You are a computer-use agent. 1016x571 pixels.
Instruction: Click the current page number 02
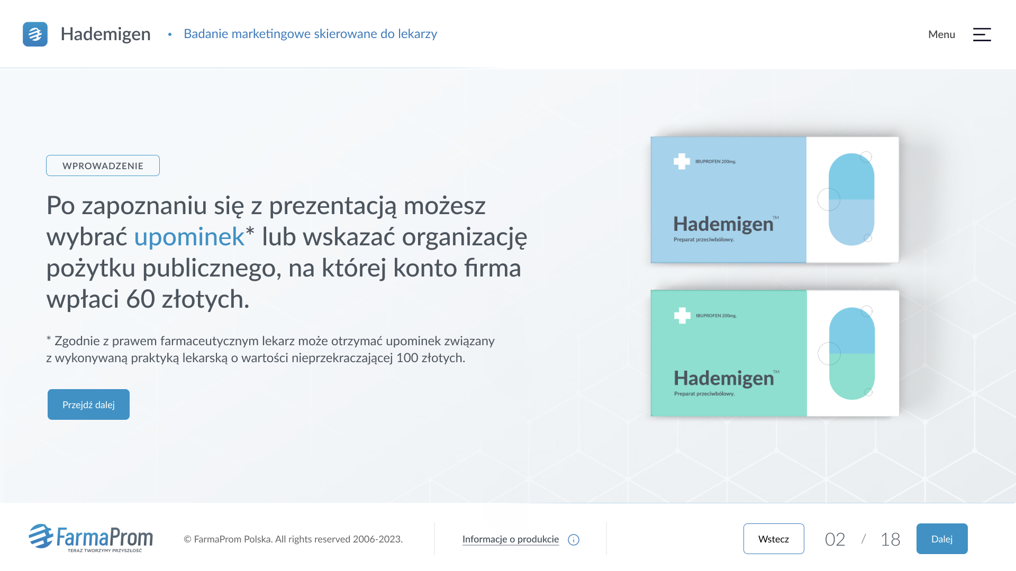coord(835,539)
